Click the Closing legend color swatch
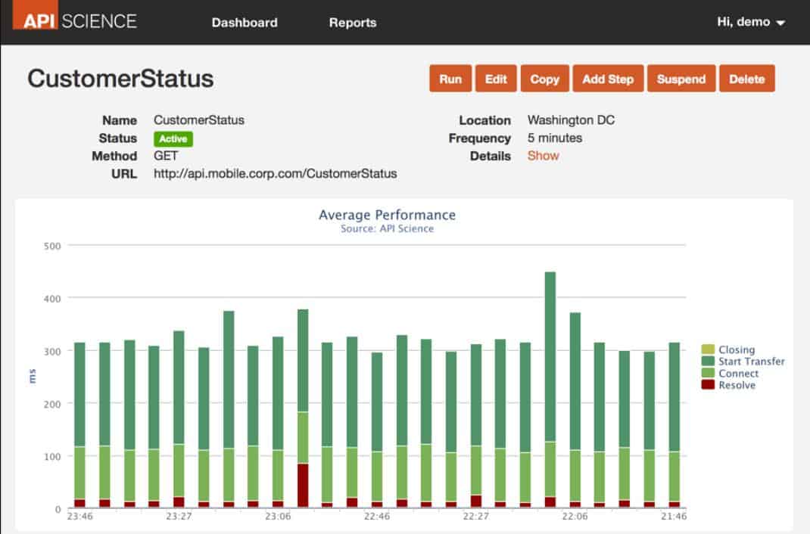The height and width of the screenshot is (534, 810). pyautogui.click(x=709, y=349)
